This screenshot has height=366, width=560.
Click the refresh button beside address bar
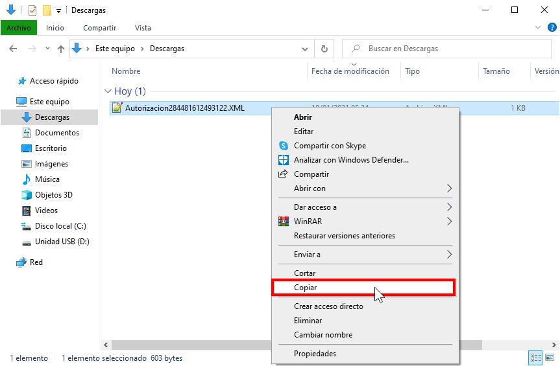(x=324, y=49)
